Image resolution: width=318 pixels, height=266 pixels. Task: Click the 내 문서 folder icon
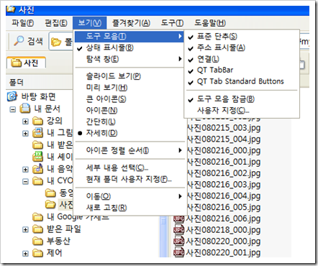point(25,109)
